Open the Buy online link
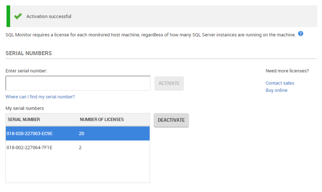Screen dimensions: 322x192 click(276, 90)
